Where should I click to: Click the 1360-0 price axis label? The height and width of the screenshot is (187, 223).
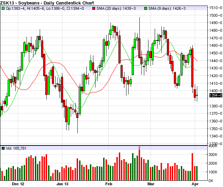coord(216,121)
